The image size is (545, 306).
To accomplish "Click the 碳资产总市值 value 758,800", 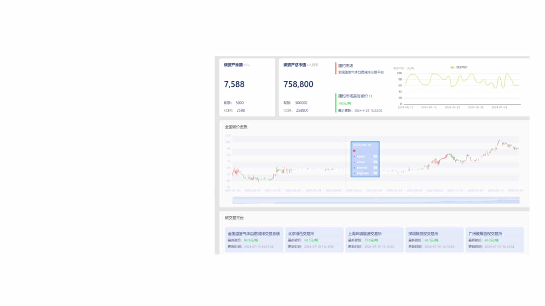I will [x=298, y=84].
